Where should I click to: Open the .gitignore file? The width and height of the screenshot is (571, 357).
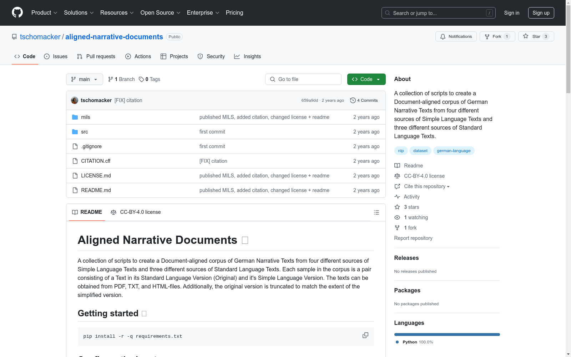(91, 146)
